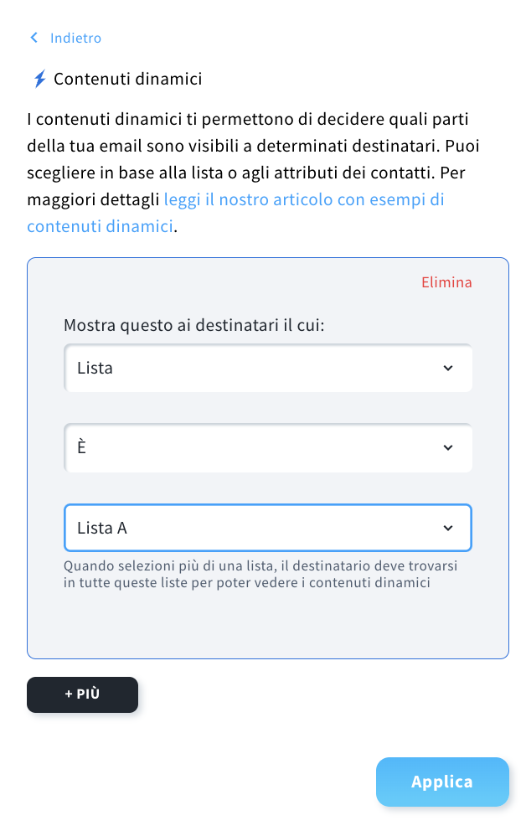Viewport: 526px width, 831px height.
Task: Click the lightning bolt icon
Action: [x=39, y=80]
